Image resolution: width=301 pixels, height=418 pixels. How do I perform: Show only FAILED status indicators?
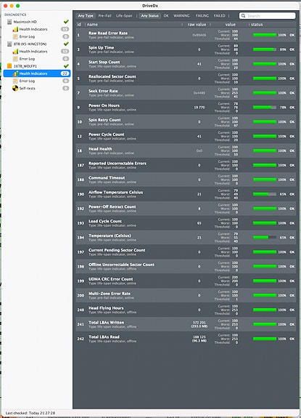point(220,16)
